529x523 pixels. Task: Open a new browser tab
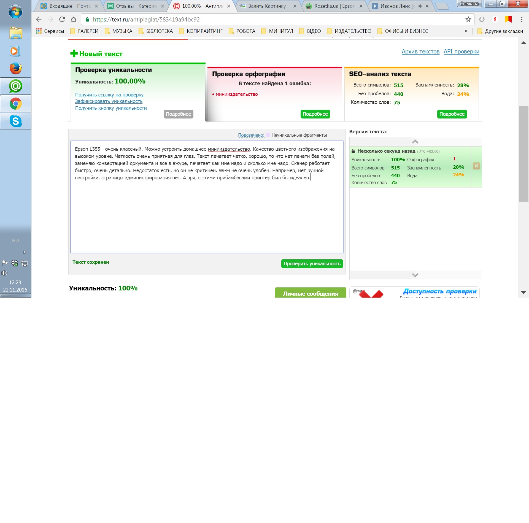click(x=442, y=6)
